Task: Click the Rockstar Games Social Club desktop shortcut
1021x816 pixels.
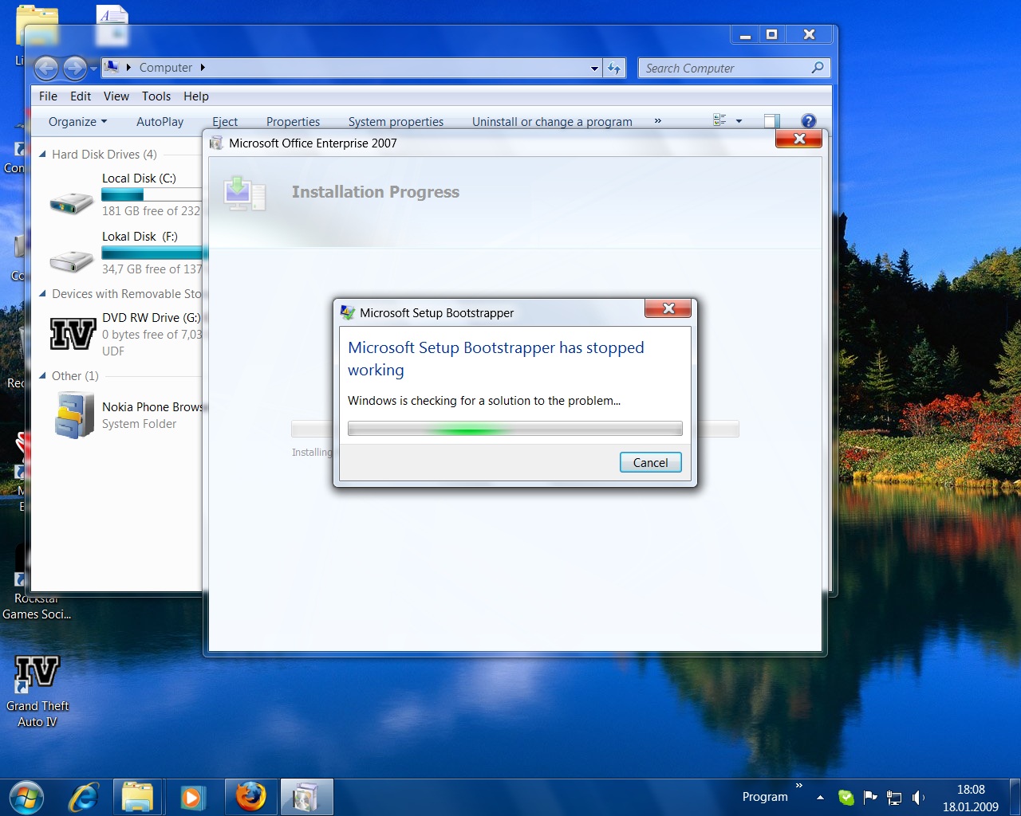Action: 37,582
